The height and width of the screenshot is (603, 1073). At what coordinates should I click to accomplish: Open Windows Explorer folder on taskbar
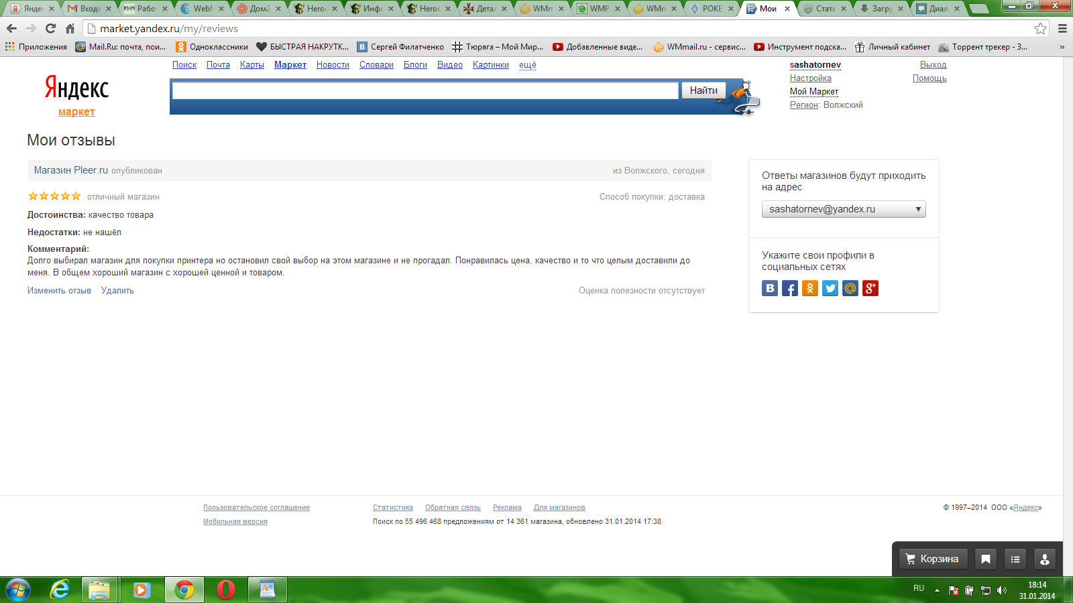[x=99, y=590]
